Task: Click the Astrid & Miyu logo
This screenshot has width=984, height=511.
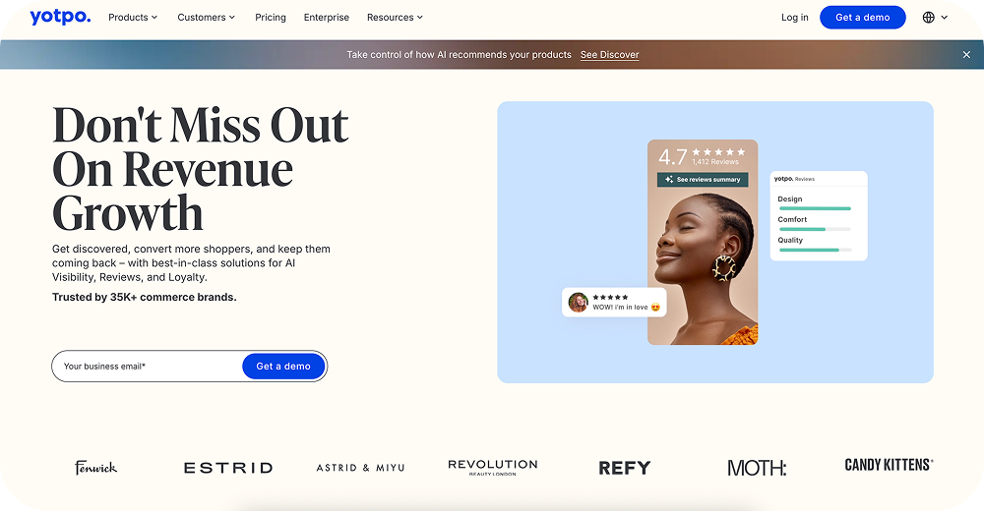Action: [360, 468]
